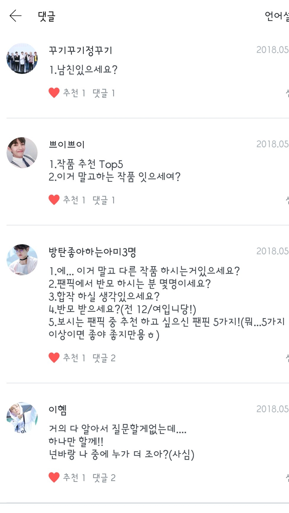Open 이혬's profile avatar

point(22,417)
